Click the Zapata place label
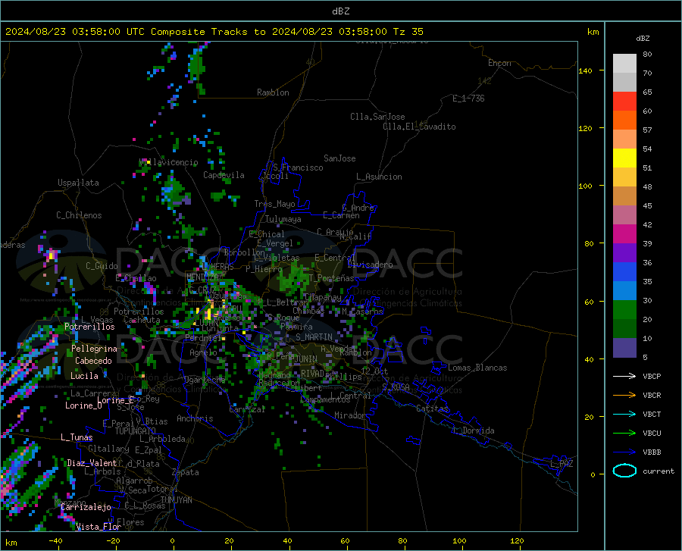This screenshot has height=551, width=682. (x=186, y=472)
